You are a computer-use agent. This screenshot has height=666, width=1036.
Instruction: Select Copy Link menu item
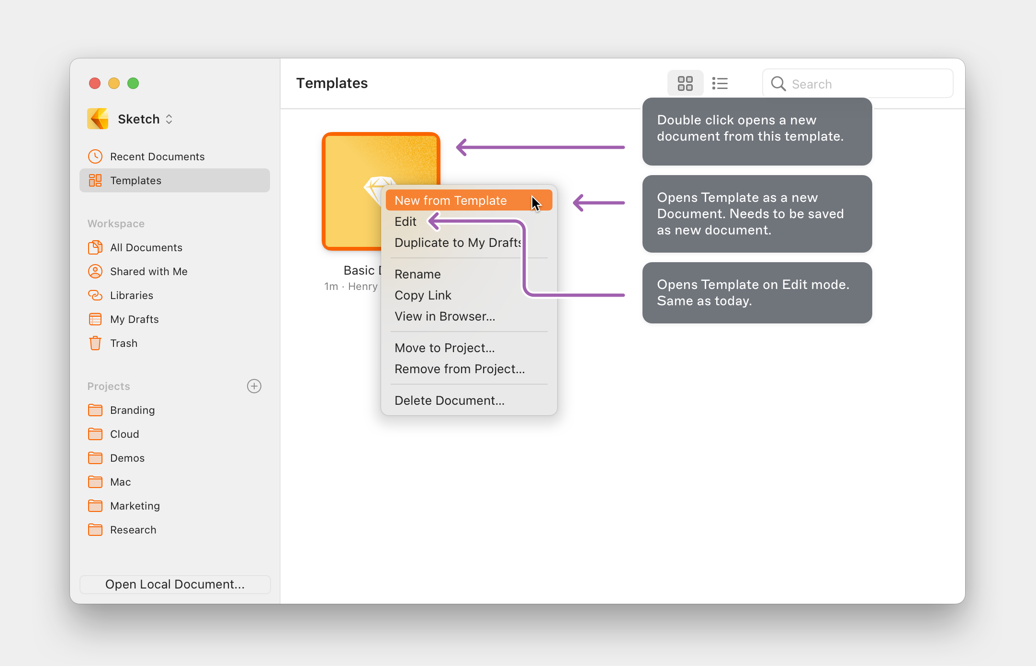point(423,295)
